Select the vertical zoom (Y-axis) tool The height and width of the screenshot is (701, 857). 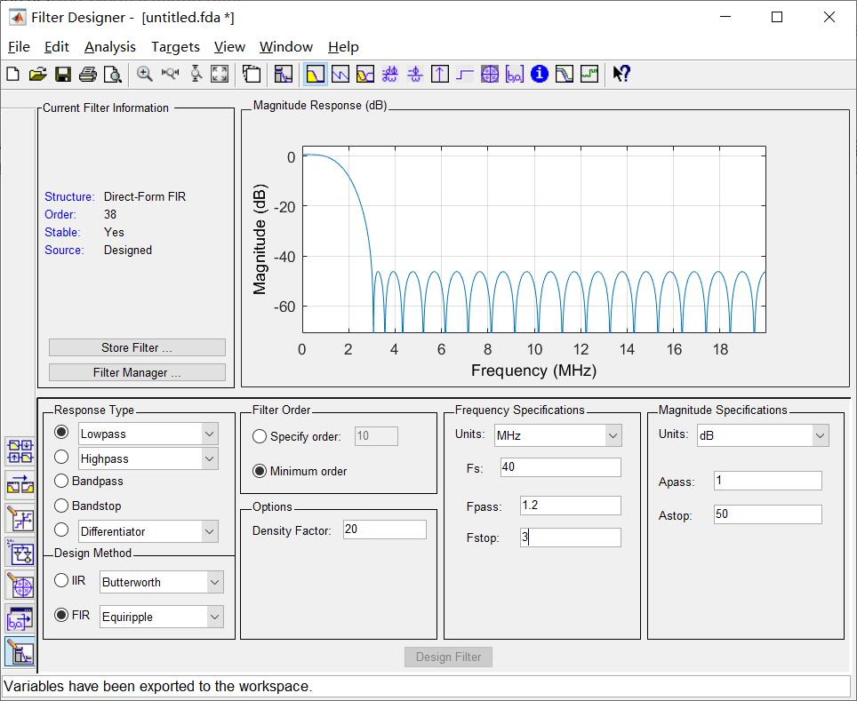196,74
